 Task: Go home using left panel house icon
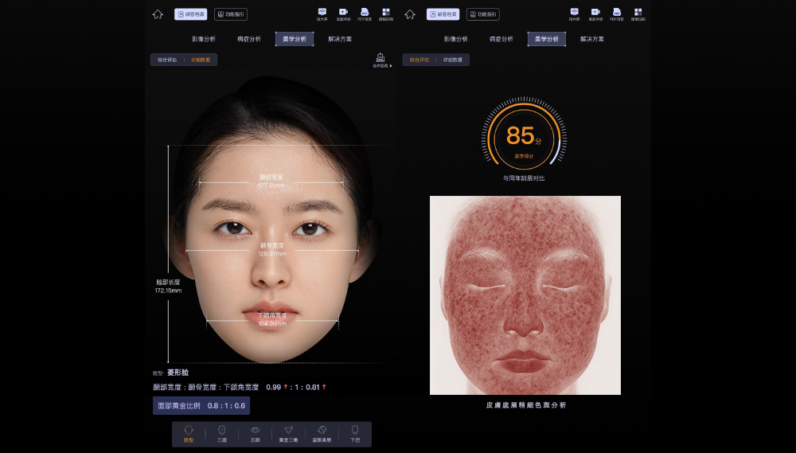(x=158, y=14)
